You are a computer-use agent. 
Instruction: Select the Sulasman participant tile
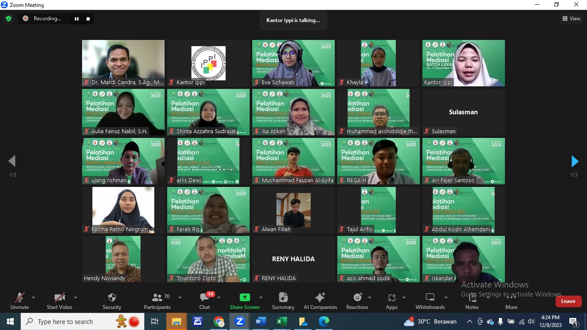coord(464,112)
